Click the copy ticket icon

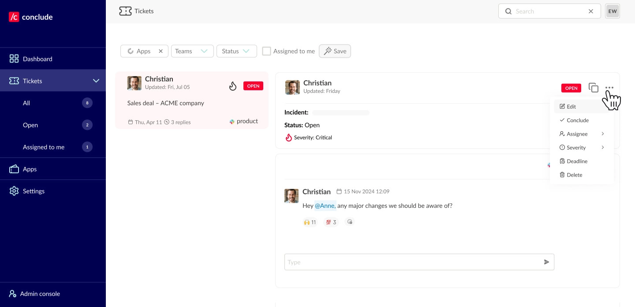tap(594, 88)
